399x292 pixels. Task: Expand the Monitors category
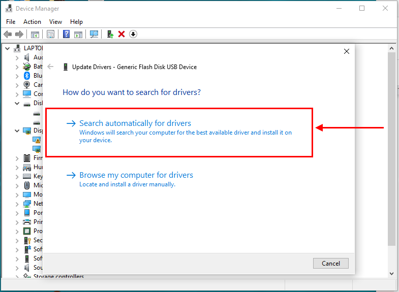click(17, 195)
